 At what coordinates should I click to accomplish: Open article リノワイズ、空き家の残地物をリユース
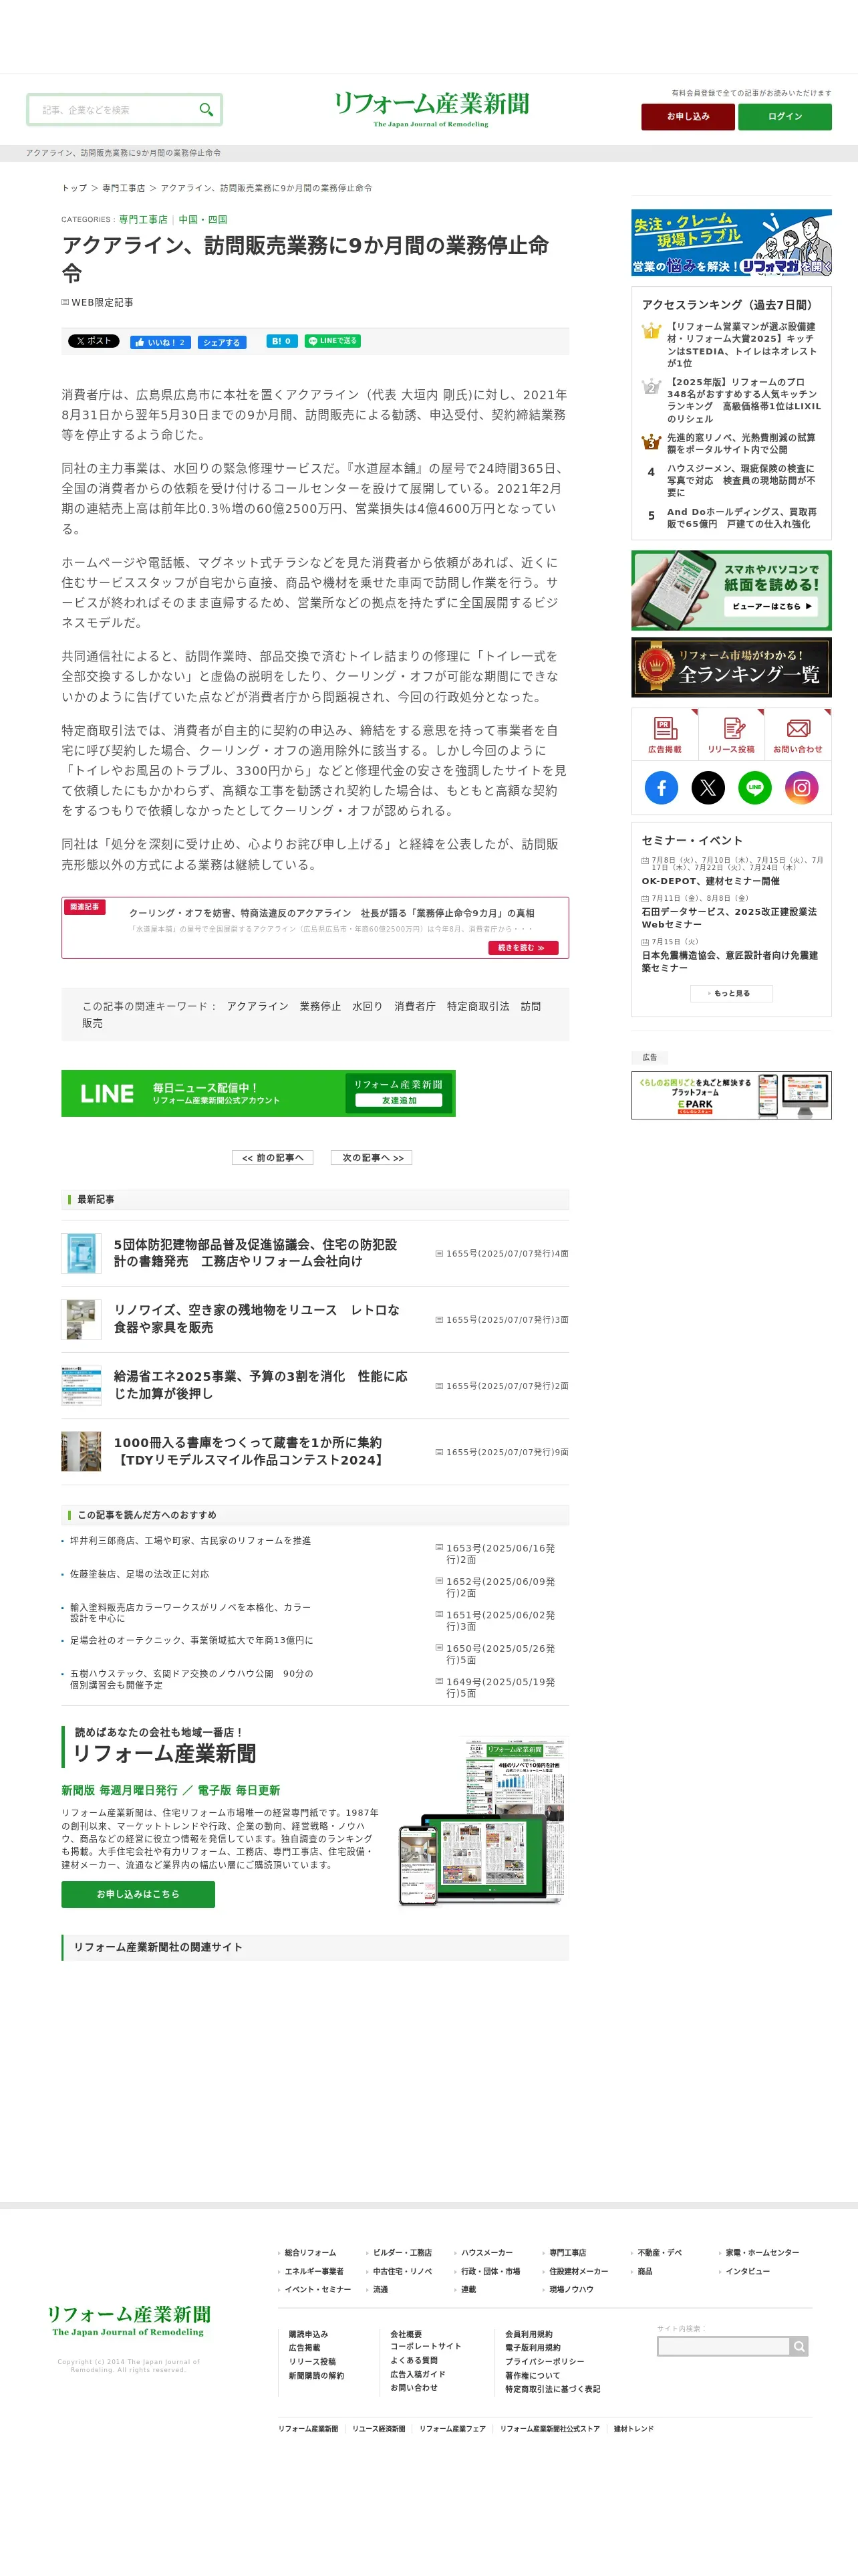[x=257, y=1318]
